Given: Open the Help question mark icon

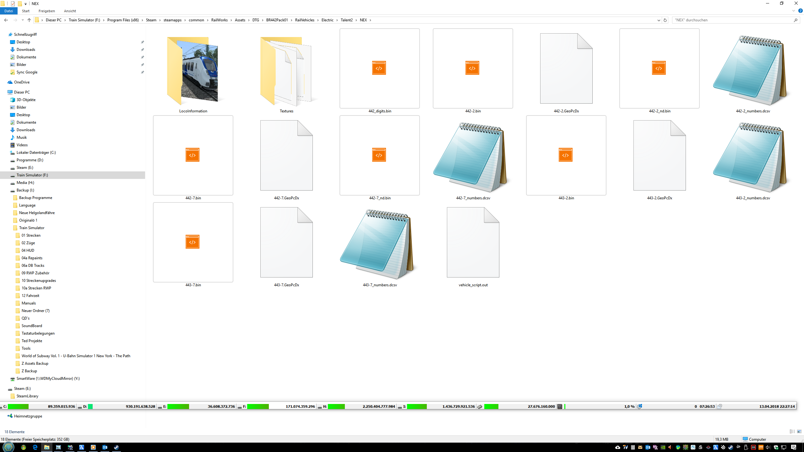Looking at the screenshot, I should [801, 11].
